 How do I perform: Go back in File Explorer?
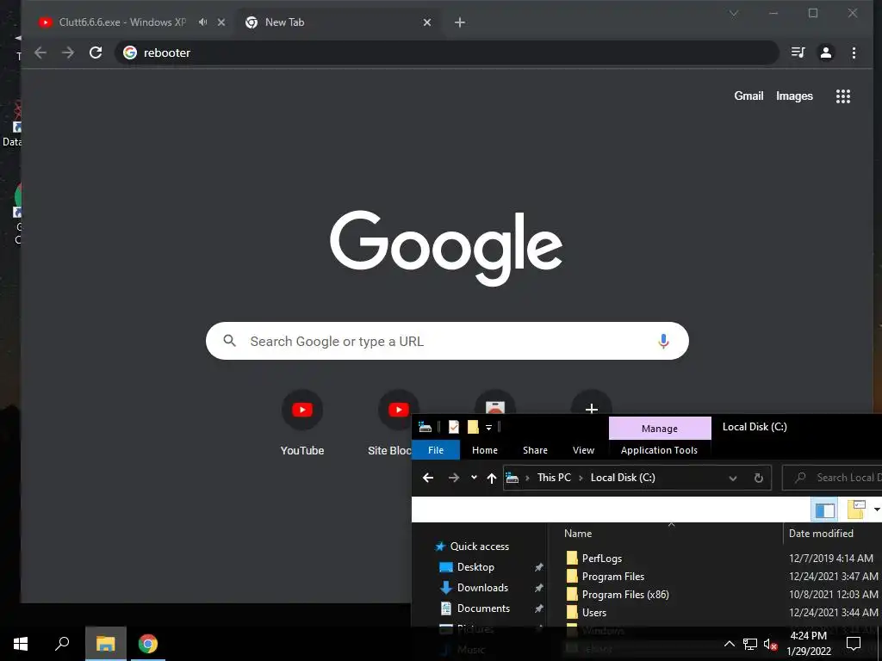[x=428, y=478]
